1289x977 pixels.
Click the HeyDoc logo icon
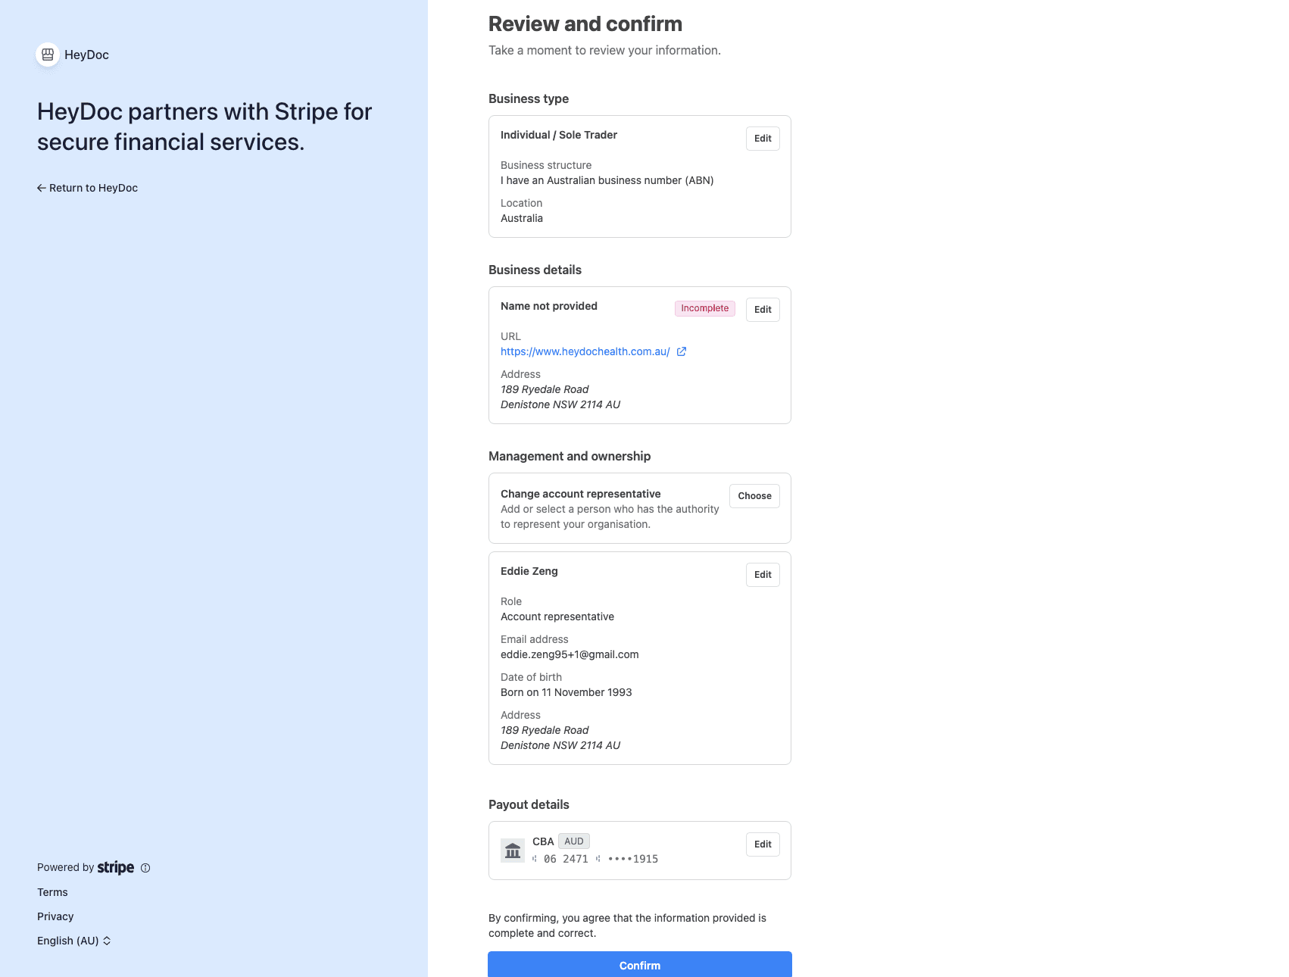click(48, 54)
